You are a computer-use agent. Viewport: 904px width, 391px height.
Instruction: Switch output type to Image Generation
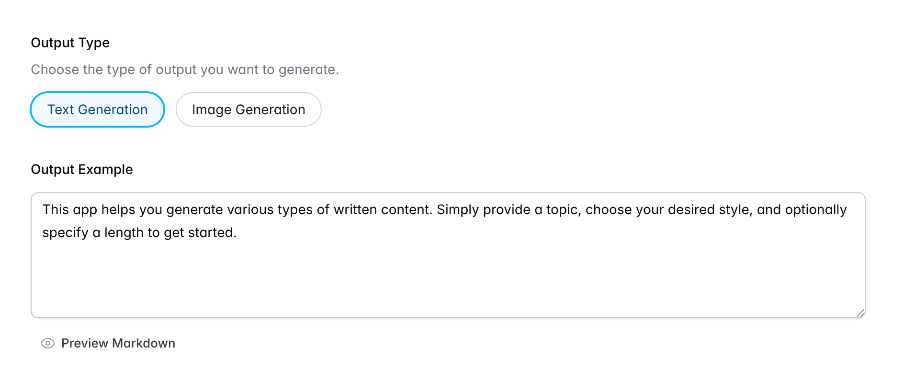(x=249, y=109)
